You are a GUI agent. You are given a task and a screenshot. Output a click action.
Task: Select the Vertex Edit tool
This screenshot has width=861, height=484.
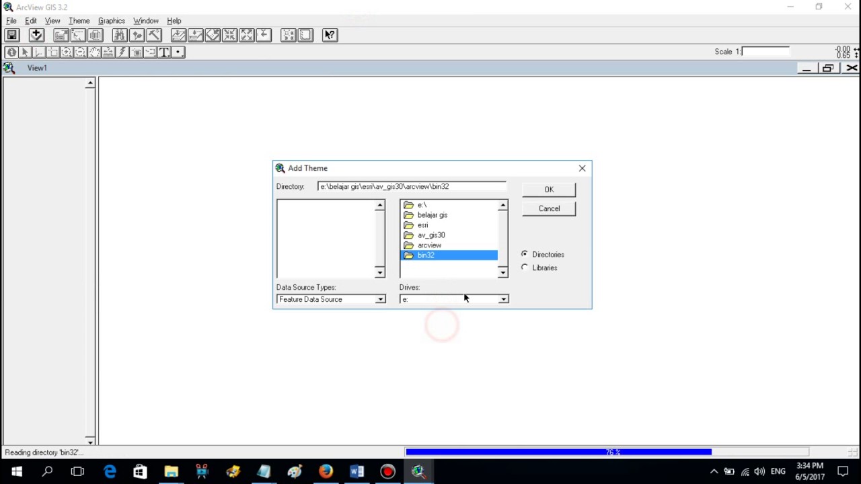(38, 52)
